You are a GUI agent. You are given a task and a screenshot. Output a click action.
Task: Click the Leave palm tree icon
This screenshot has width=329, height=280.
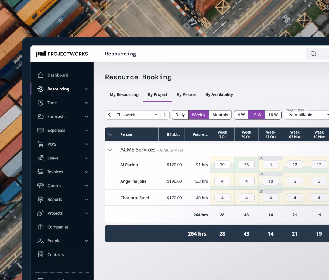40,158
